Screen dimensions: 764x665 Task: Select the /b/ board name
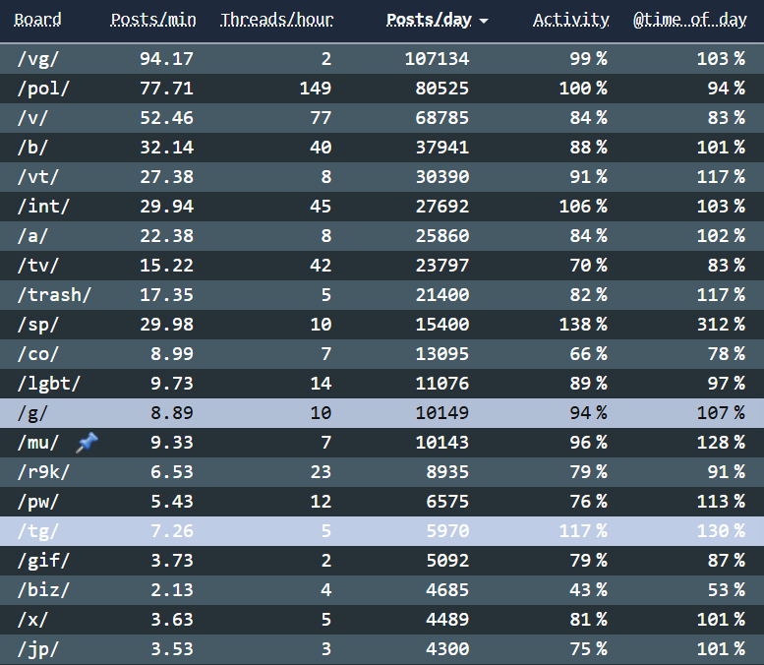coord(32,148)
